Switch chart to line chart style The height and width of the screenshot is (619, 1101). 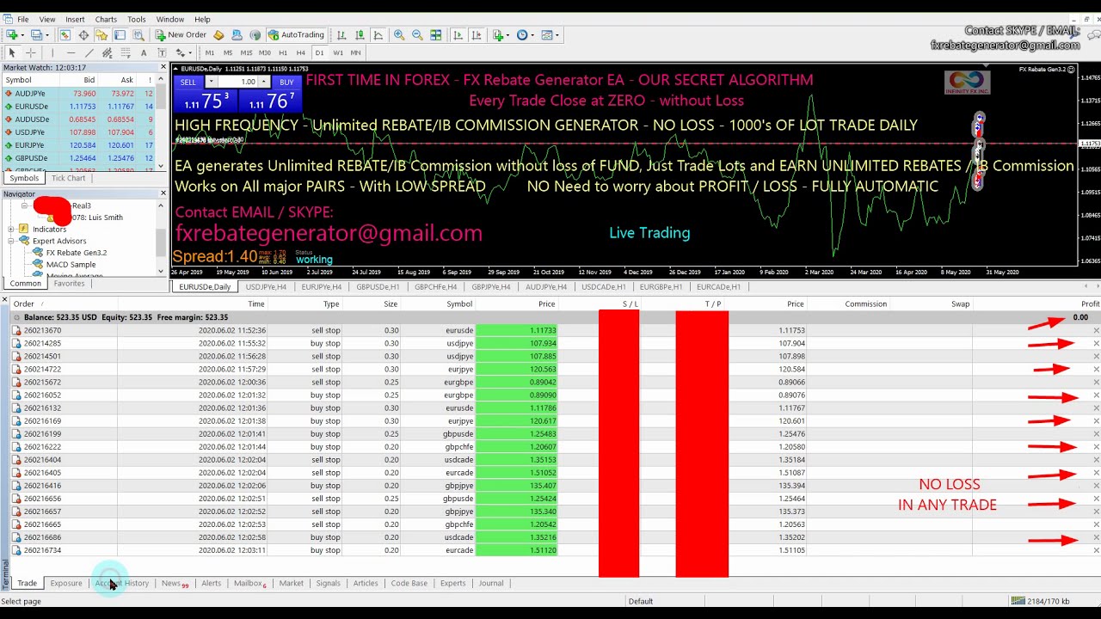tap(378, 35)
